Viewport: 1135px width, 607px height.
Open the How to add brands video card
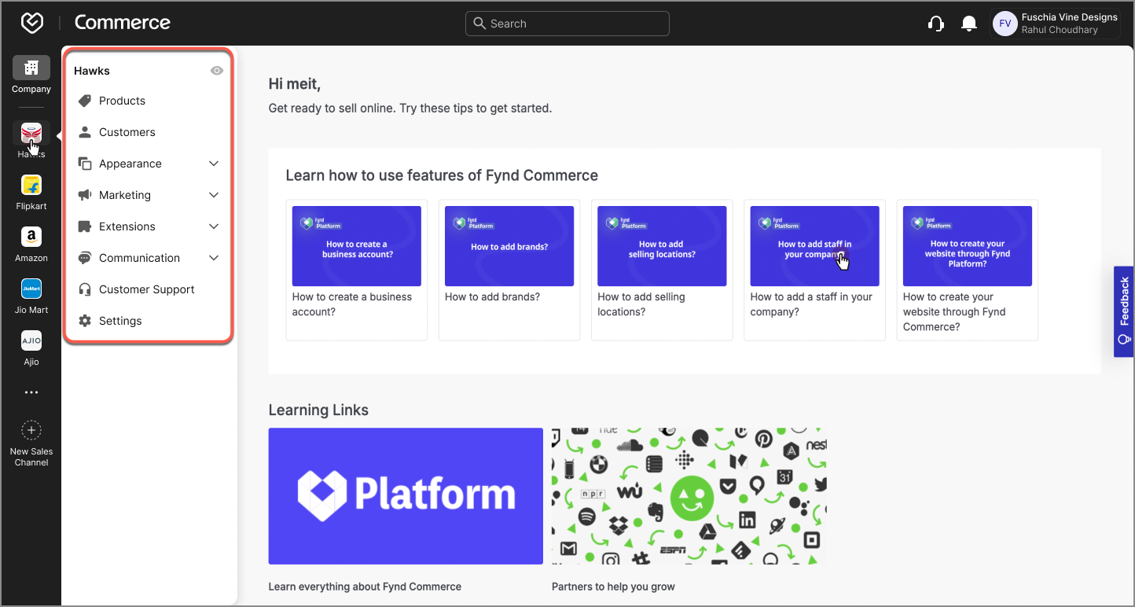click(509, 245)
